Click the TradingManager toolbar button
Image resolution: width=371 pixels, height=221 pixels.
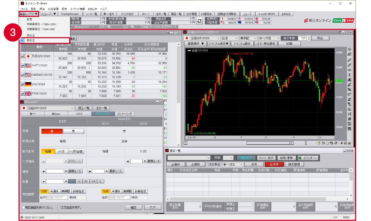point(70,14)
